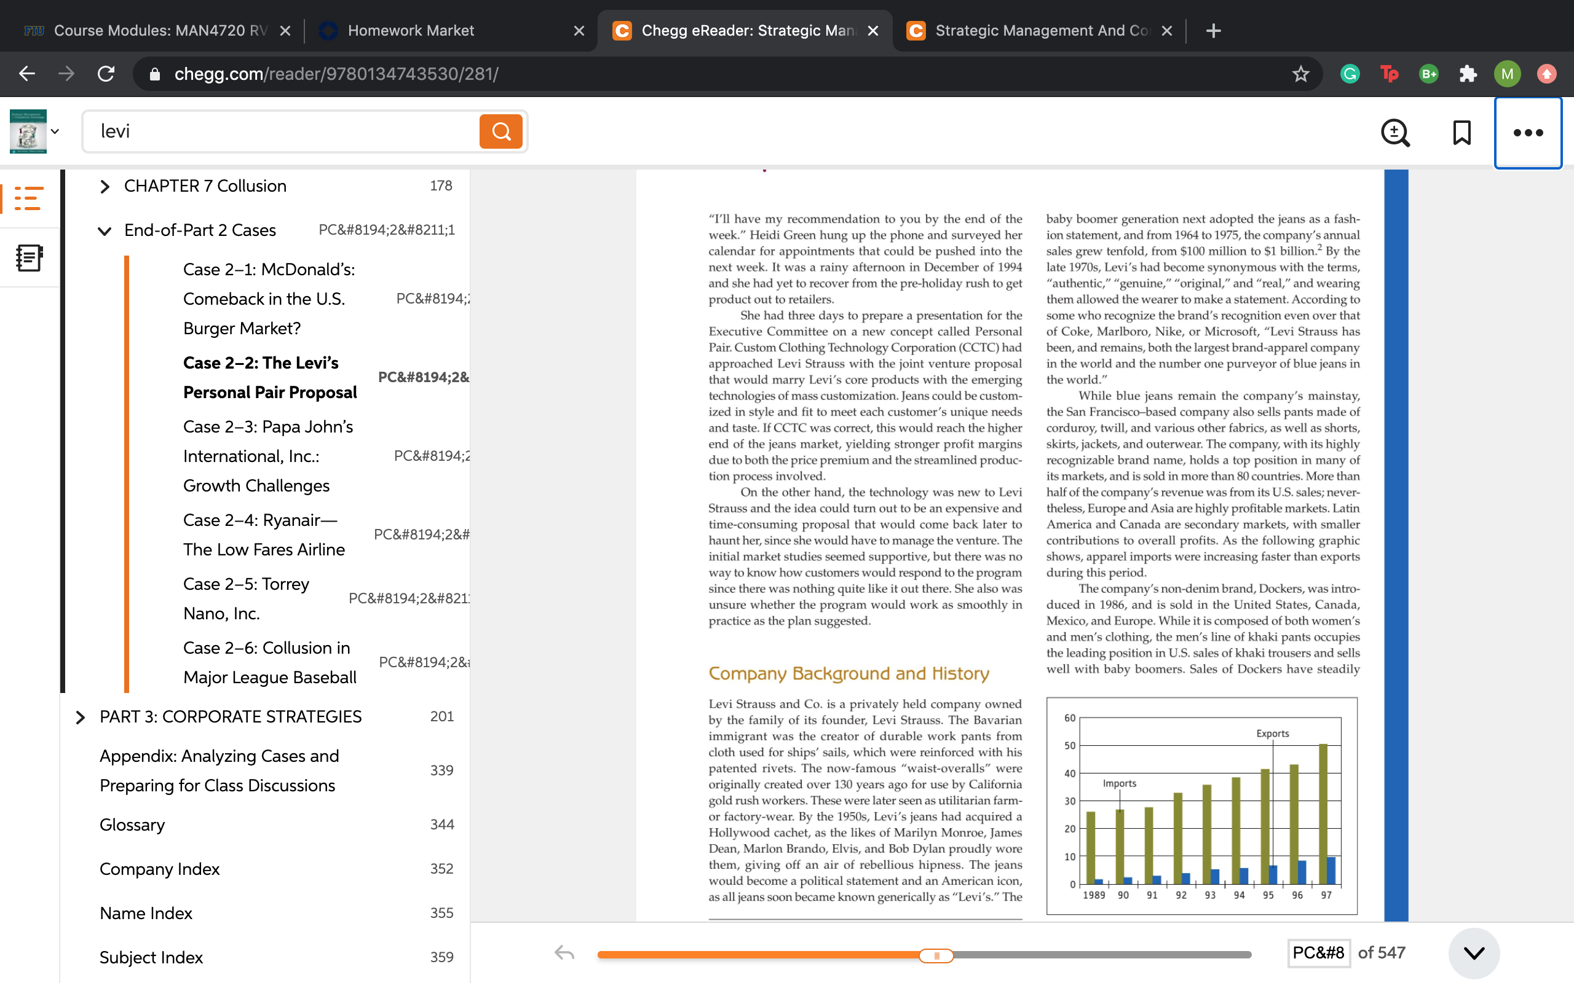1574x983 pixels.
Task: Expand CHAPTER 7 Collusion section
Action: point(105,187)
